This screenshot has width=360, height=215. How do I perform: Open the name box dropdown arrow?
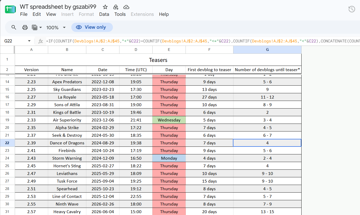coord(29,41)
